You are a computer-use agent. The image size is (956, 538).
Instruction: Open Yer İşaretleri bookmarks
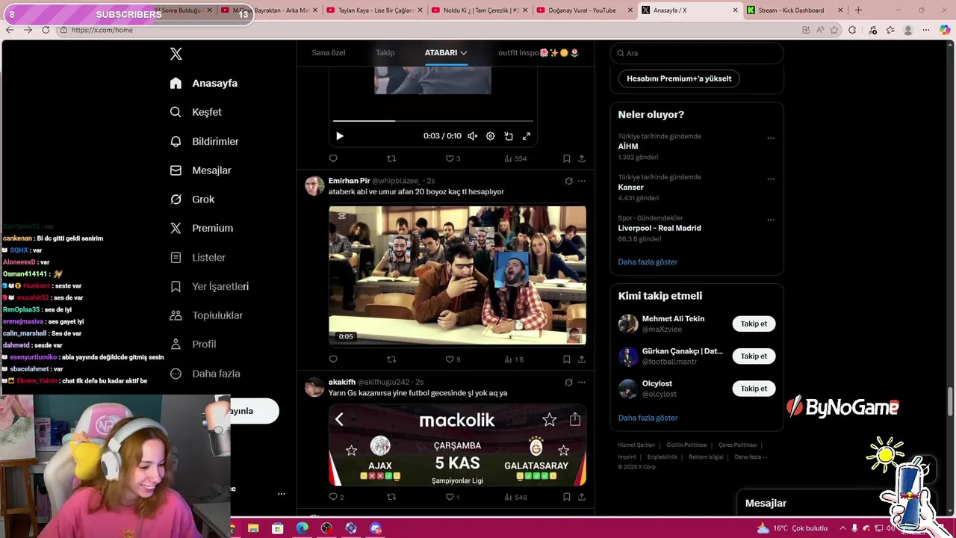tap(209, 286)
